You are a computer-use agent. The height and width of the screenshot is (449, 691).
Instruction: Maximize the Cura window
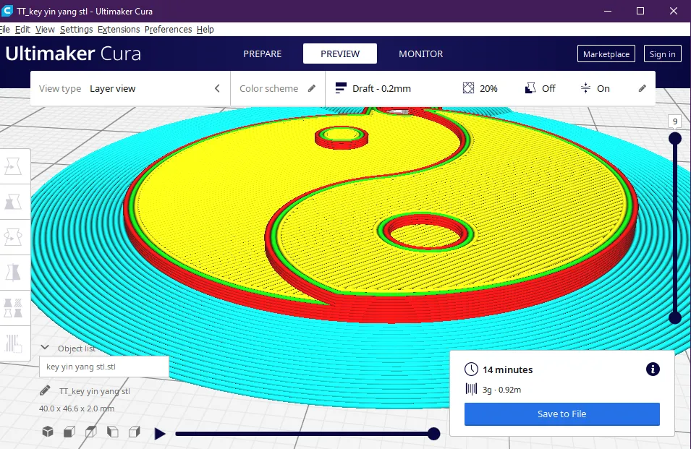point(640,11)
